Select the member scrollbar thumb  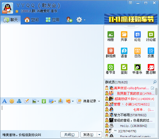pos(156,92)
